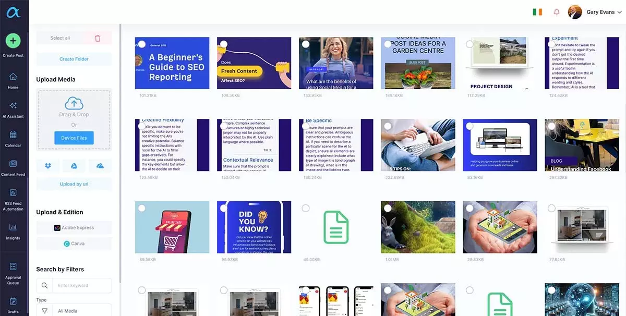
Task: Open the Insights chart icon
Action: point(13,227)
